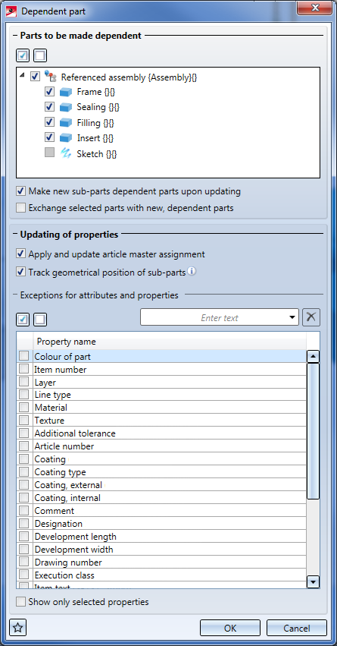Screen dimensions: 337x646
Task: Click the deselect-all properties icon above the table
Action: click(x=40, y=320)
